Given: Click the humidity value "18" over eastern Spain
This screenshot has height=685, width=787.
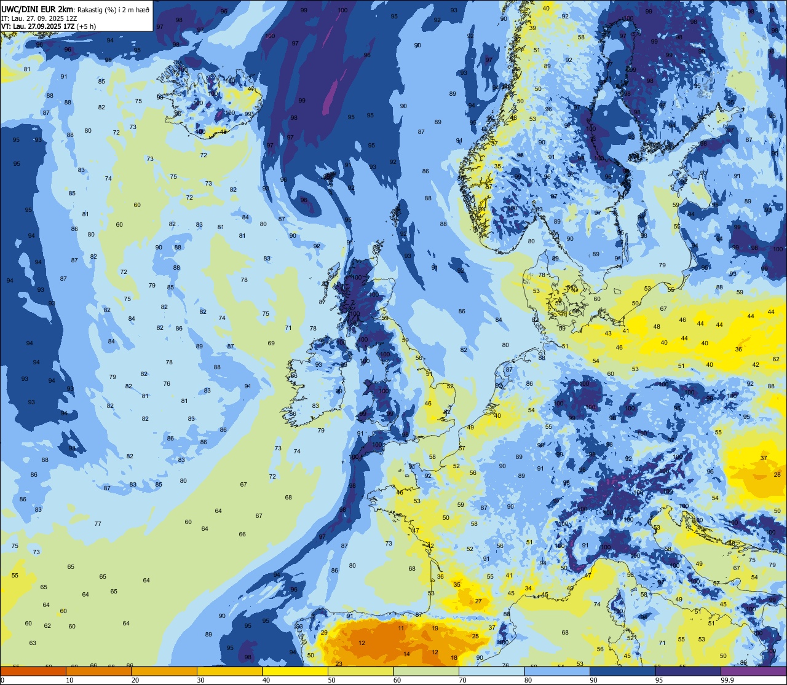Looking at the screenshot, I should 454,658.
